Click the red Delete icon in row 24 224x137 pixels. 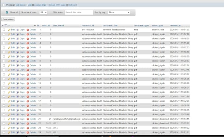(28, 132)
